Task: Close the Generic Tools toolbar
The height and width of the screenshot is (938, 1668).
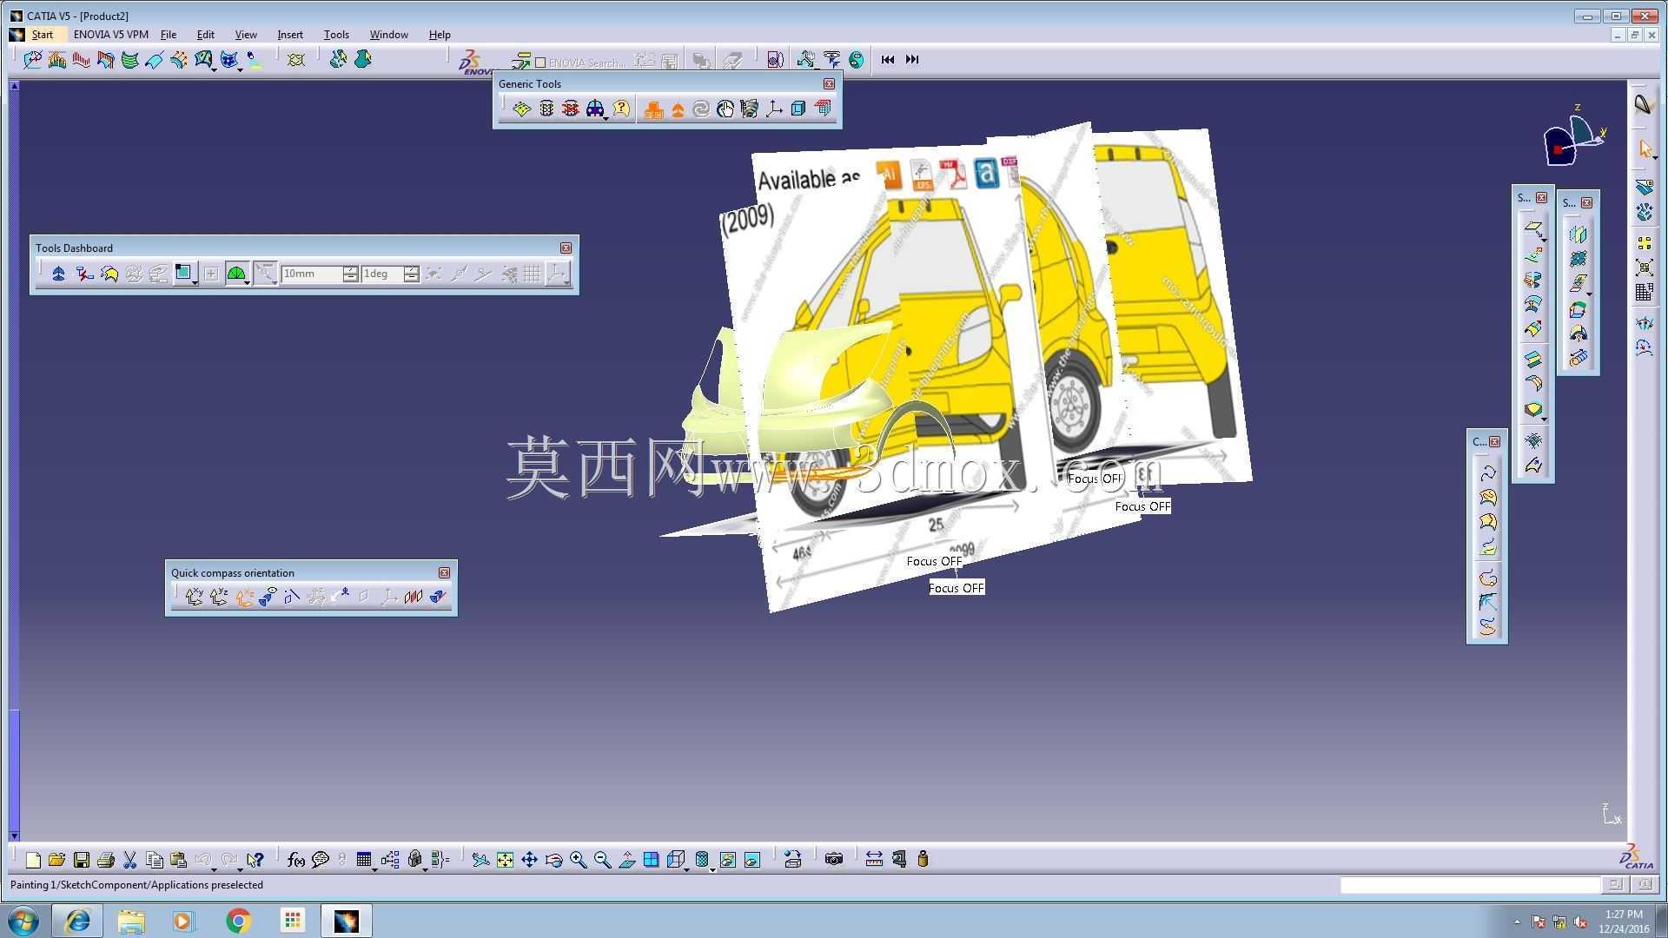Action: click(829, 84)
